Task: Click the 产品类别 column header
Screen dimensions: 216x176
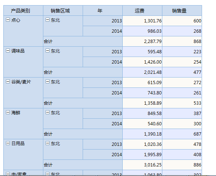Action: click(23, 11)
